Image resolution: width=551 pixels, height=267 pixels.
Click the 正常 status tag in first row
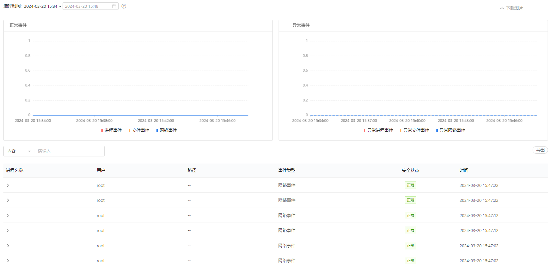(411, 185)
